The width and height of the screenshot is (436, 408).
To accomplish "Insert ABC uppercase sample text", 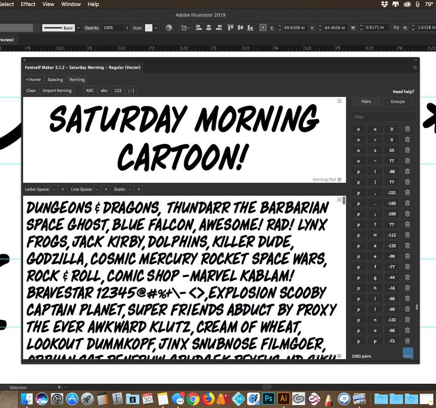I will [90, 91].
